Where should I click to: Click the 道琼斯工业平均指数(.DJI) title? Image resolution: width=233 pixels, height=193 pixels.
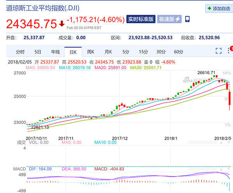[43, 8]
